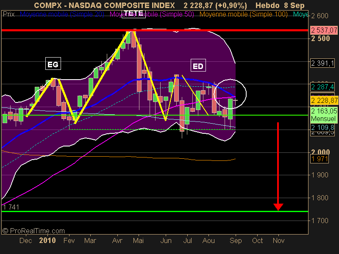The height and width of the screenshot is (254, 339).
Task: Click the red 2 537,07 resistance price label
Action: tap(324, 30)
